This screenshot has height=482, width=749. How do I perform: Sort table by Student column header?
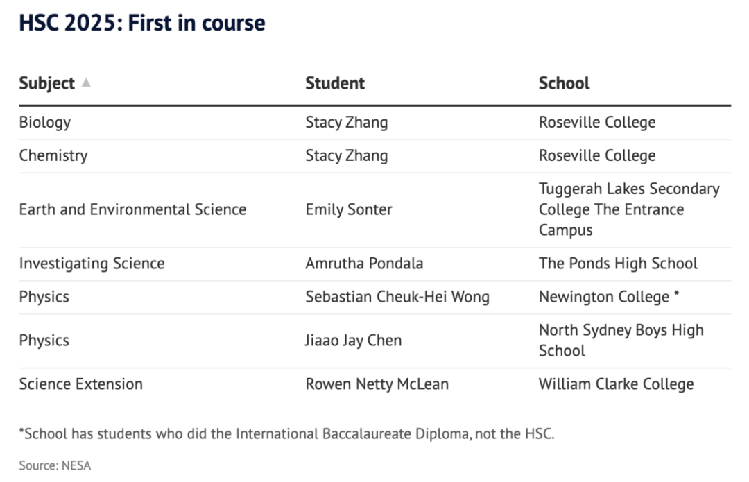335,83
